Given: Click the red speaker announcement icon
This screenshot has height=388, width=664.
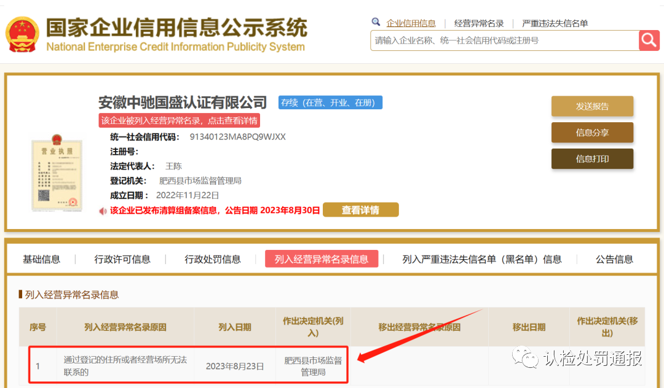Looking at the screenshot, I should click(103, 211).
